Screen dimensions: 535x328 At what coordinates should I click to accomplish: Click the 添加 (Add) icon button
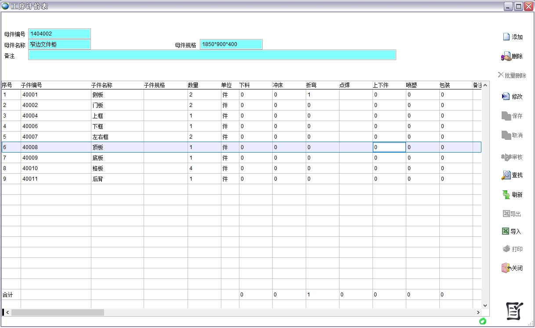coord(512,37)
